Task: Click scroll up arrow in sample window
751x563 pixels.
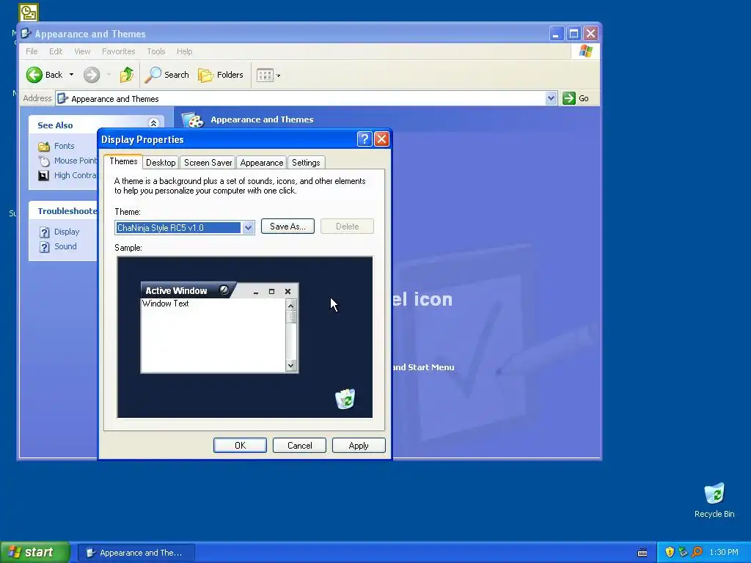Action: pos(290,306)
